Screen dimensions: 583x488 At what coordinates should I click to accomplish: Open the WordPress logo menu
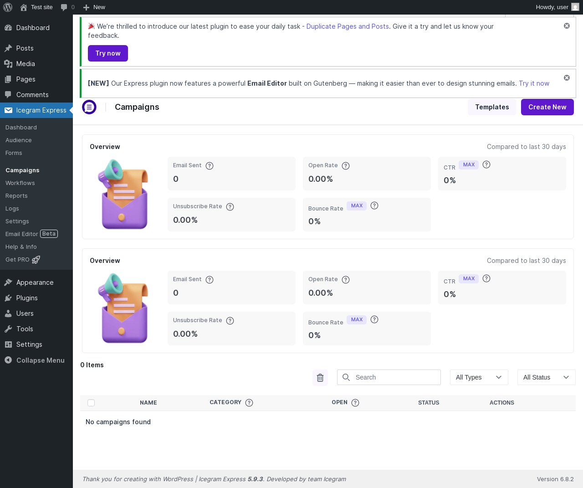[8, 7]
